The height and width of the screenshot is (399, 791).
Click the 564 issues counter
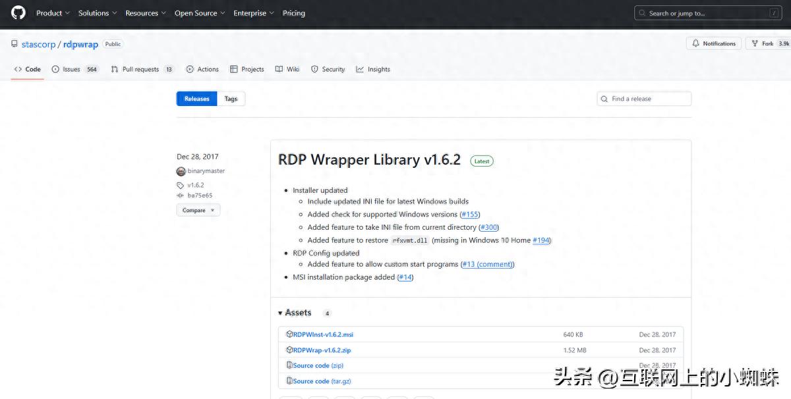[x=92, y=69]
